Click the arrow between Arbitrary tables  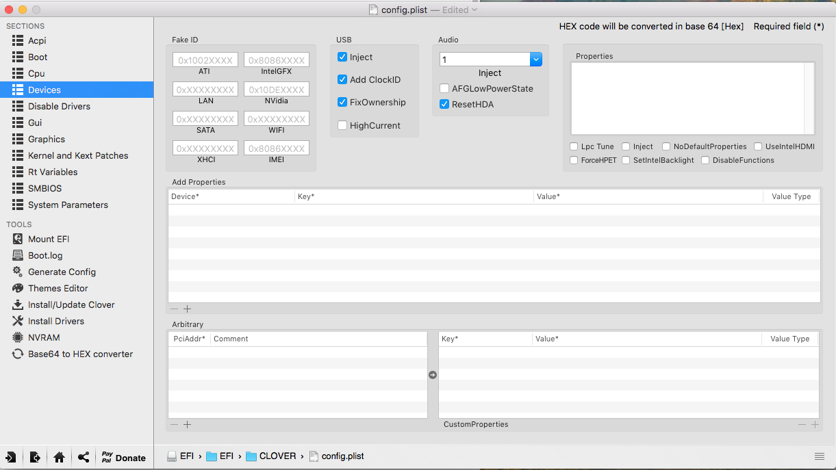pyautogui.click(x=433, y=375)
